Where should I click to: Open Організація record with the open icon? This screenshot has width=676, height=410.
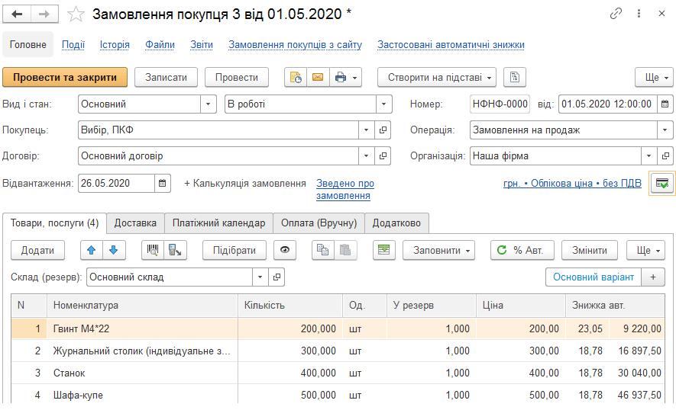[665, 155]
